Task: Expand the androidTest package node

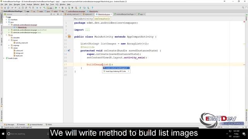Action: click(9, 30)
